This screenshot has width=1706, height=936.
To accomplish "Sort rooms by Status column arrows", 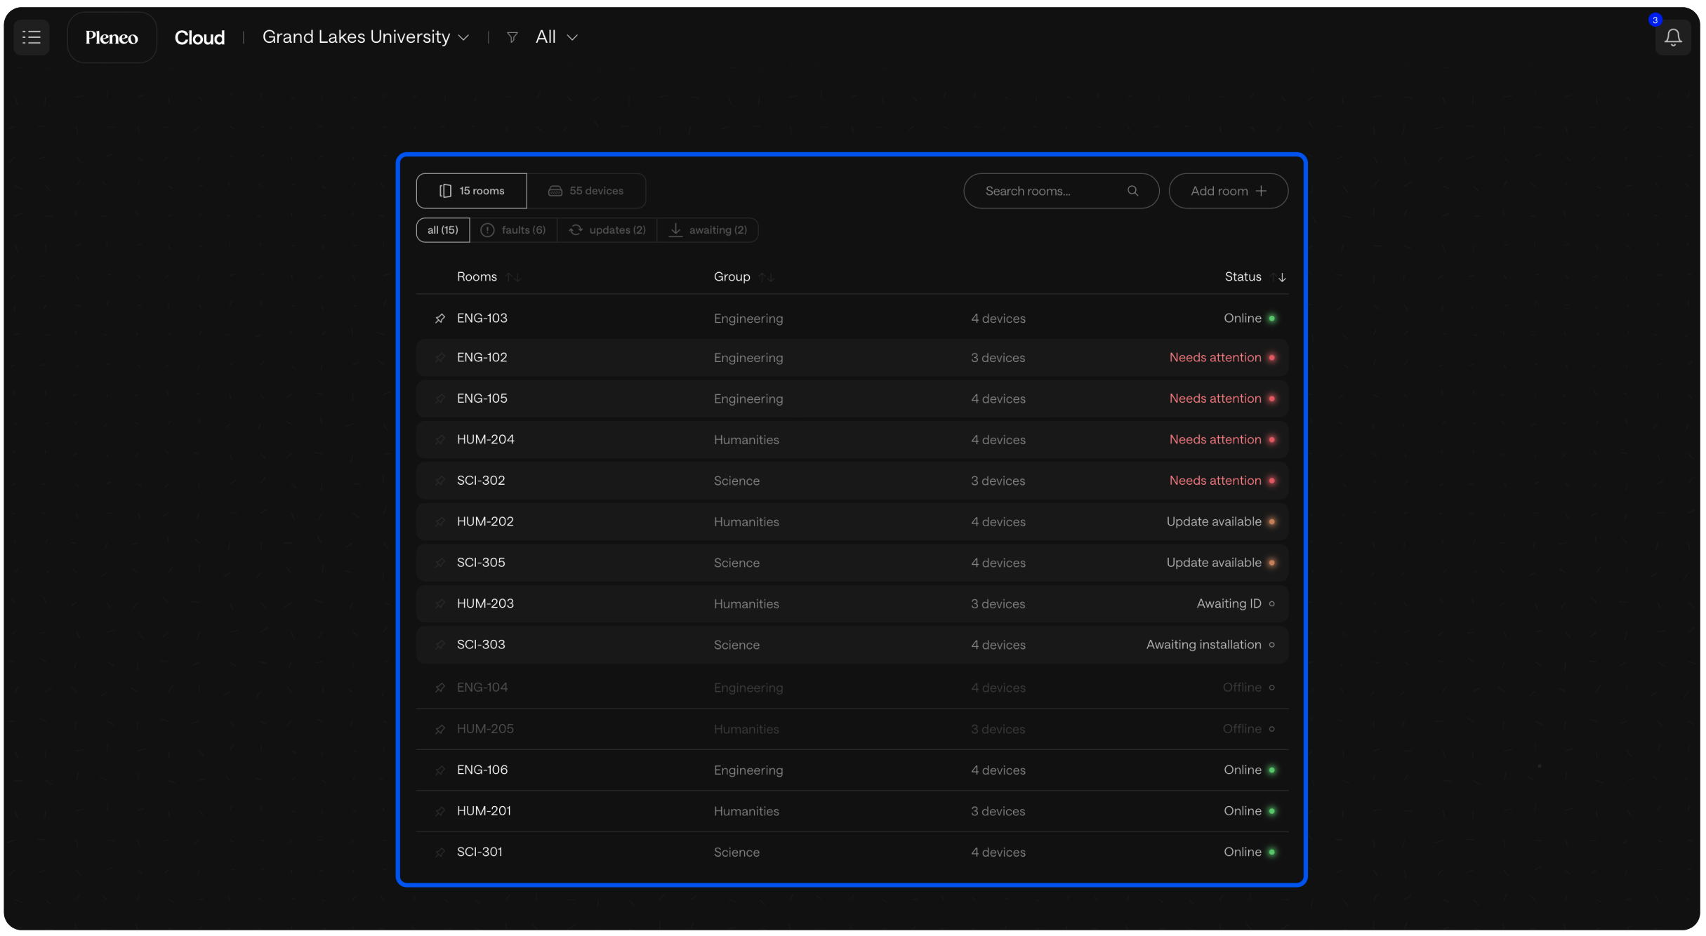I will pos(1278,277).
